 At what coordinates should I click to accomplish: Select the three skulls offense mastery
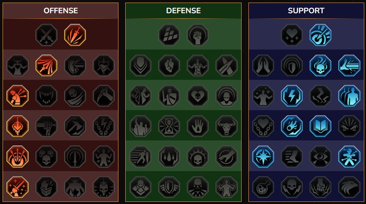[x=46, y=157]
